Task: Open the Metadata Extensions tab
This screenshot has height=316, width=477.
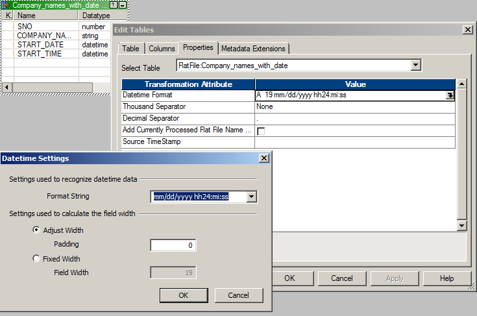Action: coord(253,49)
